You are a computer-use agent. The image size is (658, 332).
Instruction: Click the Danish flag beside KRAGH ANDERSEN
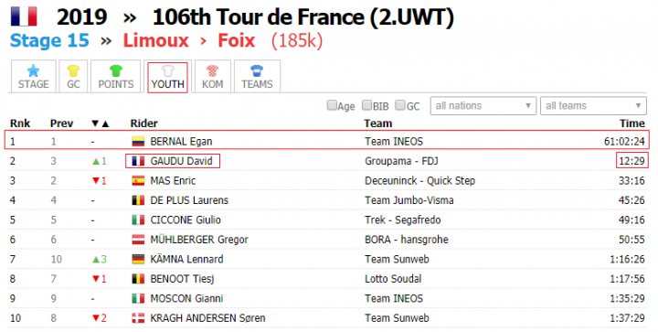pos(138,317)
